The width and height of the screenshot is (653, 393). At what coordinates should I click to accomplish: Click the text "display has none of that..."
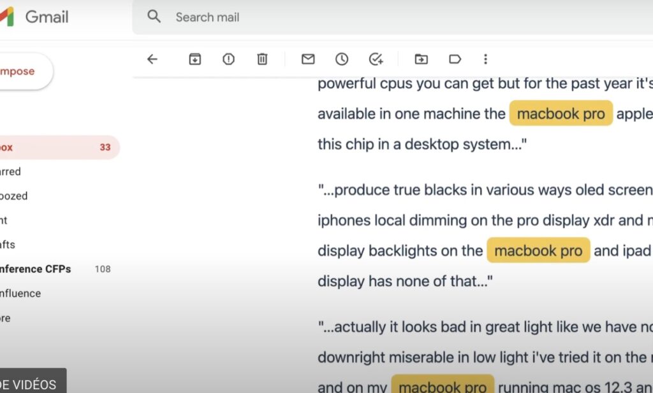pyautogui.click(x=405, y=281)
